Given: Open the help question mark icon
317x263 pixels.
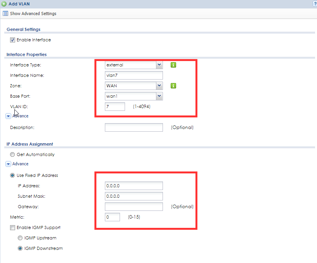Looking at the screenshot, I should [315, 4].
